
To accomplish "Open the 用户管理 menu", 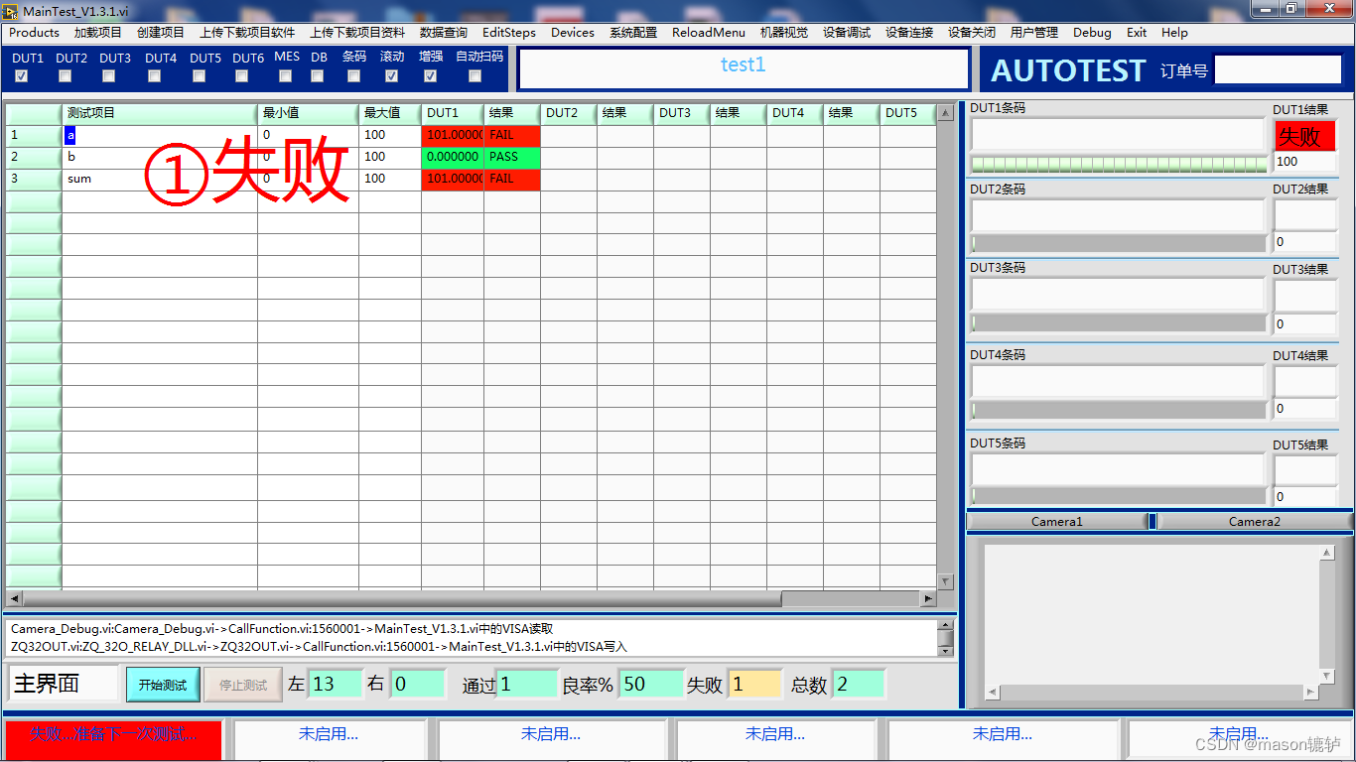I will pos(1034,32).
